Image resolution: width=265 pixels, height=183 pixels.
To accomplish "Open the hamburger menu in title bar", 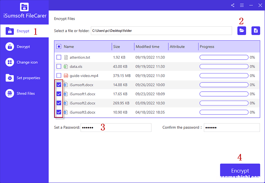I will coord(242,5).
